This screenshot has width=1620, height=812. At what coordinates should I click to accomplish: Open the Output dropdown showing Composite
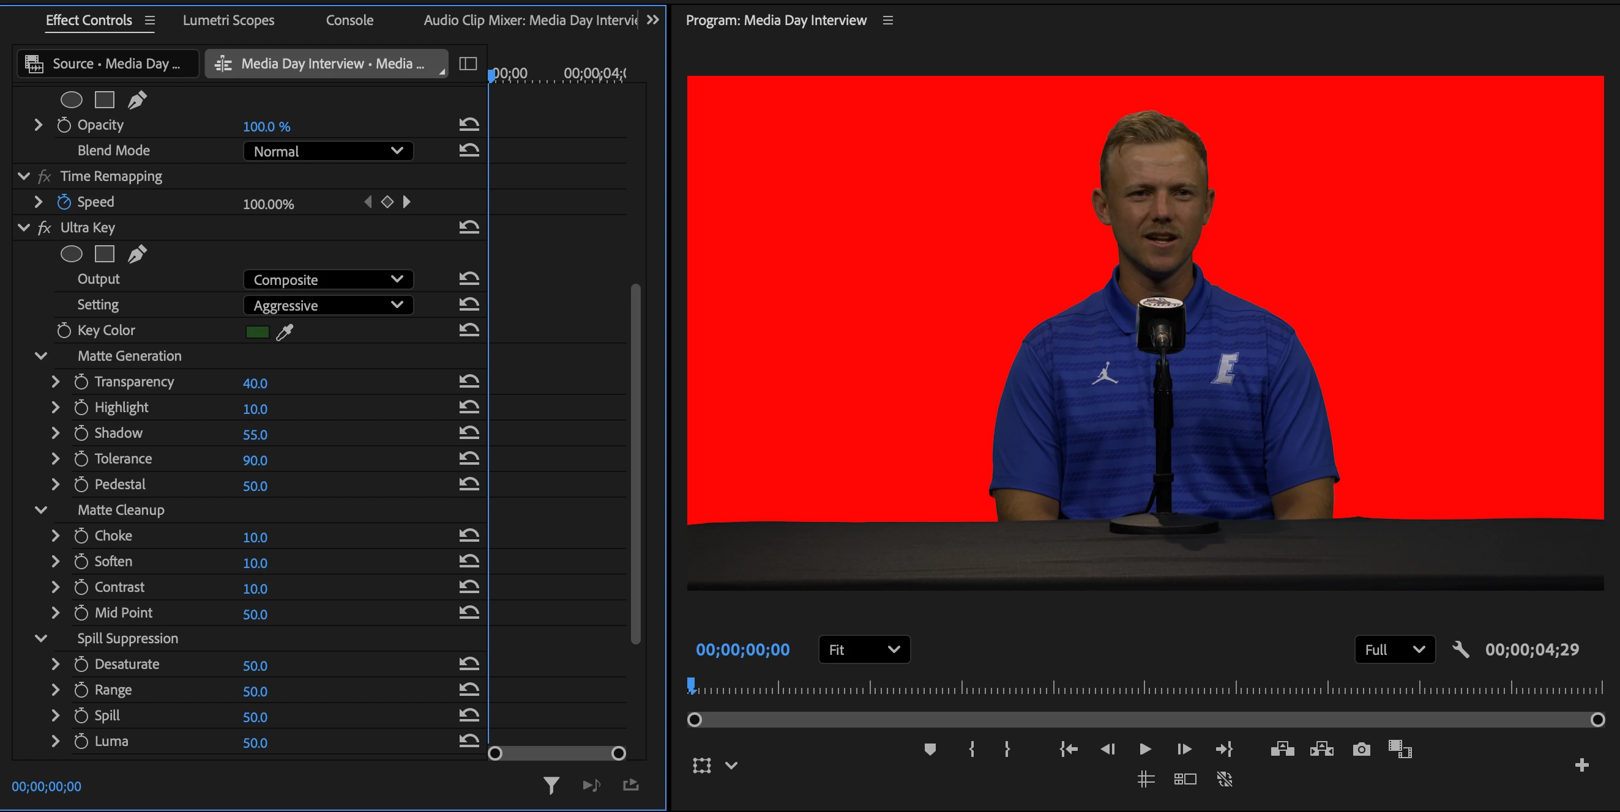(327, 279)
